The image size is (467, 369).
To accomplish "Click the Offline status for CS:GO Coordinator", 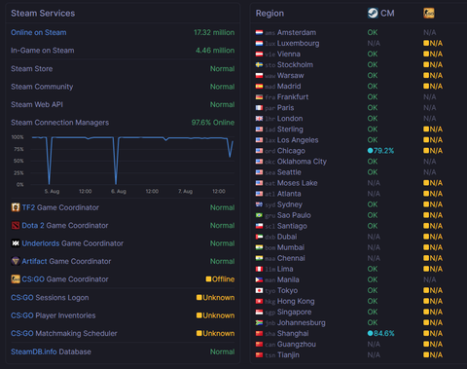I will [x=220, y=279].
